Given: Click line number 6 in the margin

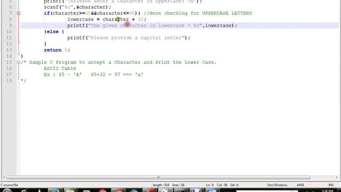Looking at the screenshot, I should [x=11, y=7].
